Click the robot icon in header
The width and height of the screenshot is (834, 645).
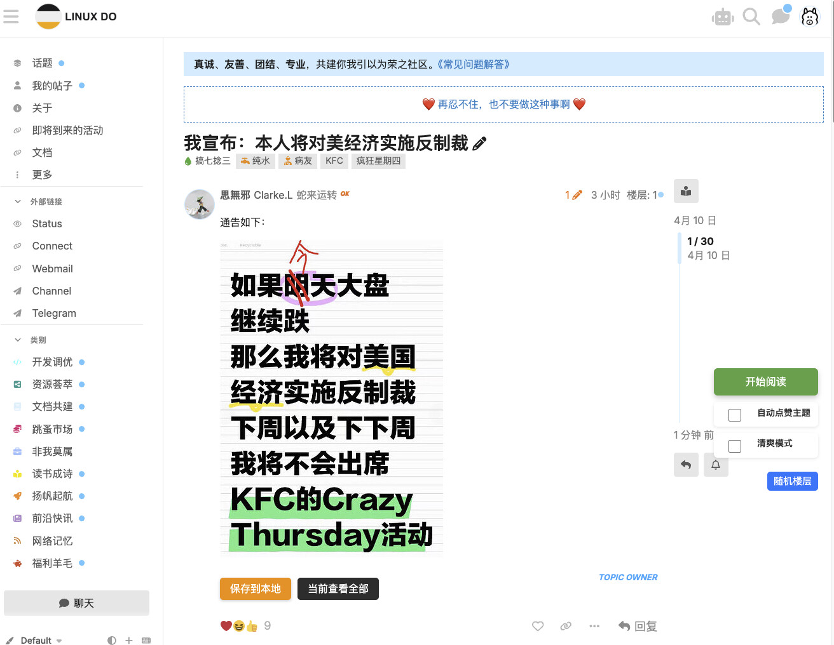point(723,17)
